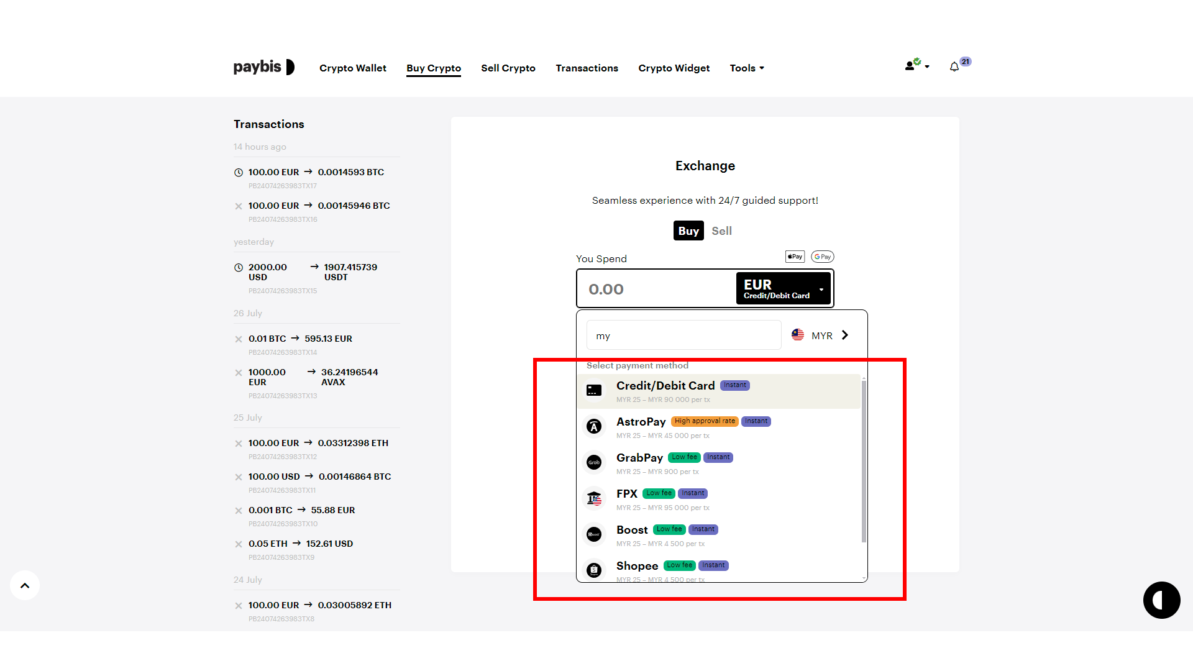Select GrabPay payment method
1193x671 pixels.
click(x=718, y=463)
